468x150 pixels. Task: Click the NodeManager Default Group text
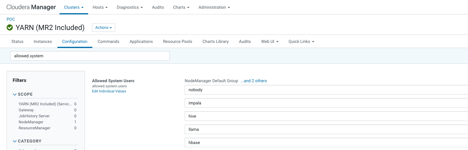click(211, 81)
